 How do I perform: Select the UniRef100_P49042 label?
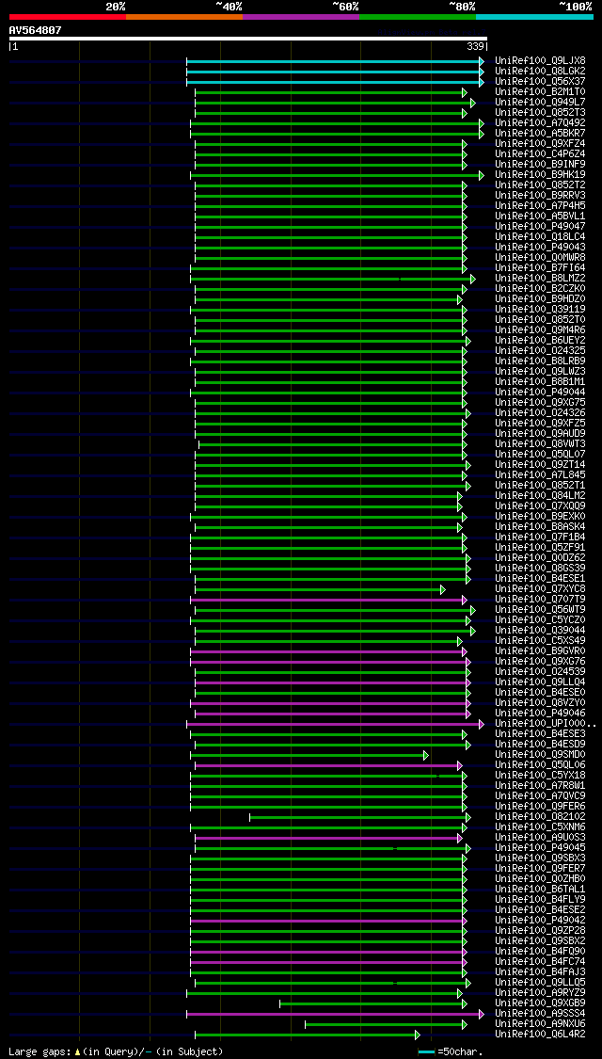click(540, 920)
